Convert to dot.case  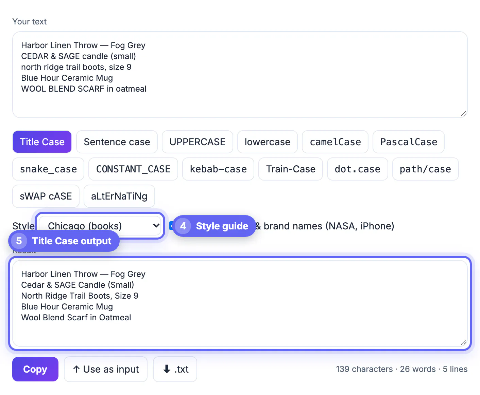pyautogui.click(x=358, y=169)
